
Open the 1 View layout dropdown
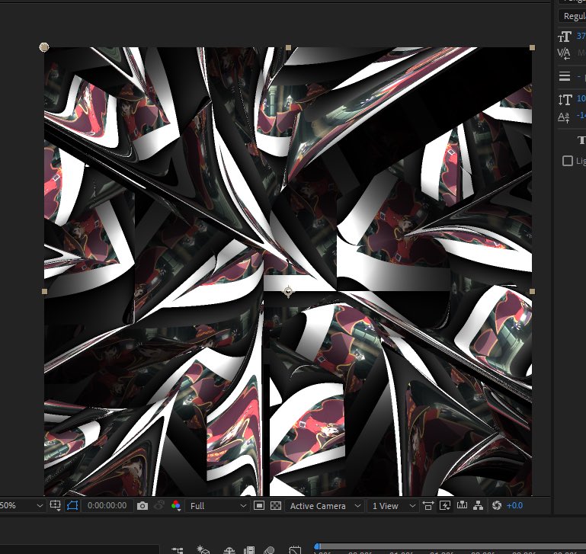click(x=393, y=506)
